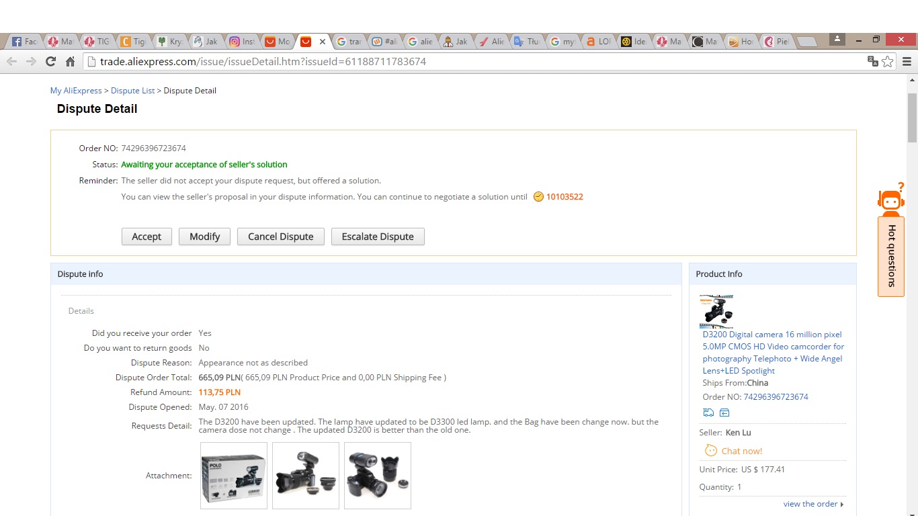Switch to the 'Kry' browser tab
Image resolution: width=918 pixels, height=516 pixels.
point(169,42)
